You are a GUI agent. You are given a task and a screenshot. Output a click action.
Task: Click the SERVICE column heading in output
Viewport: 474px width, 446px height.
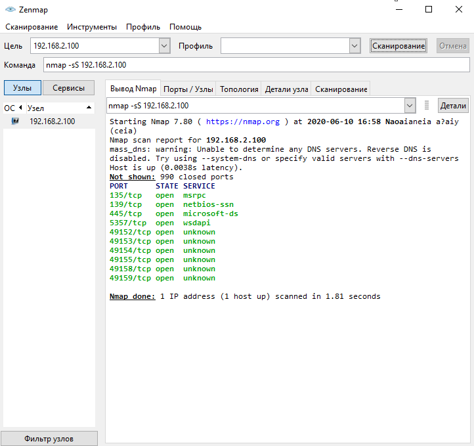coord(199,186)
